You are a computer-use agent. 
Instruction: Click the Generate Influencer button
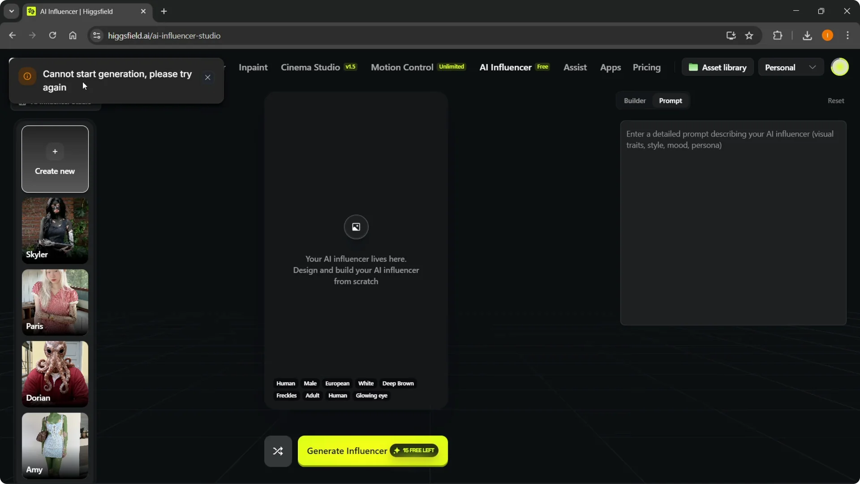pyautogui.click(x=372, y=451)
